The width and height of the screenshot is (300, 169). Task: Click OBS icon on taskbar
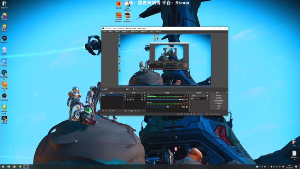26,167
